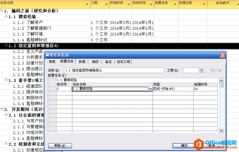Screen dimensions: 239x152
Task: Select the task '1.2.1 定义产品'
Action: click(28, 52)
